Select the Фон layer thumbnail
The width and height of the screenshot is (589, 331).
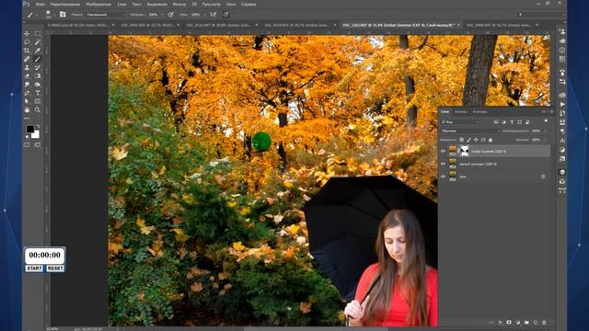click(x=452, y=177)
